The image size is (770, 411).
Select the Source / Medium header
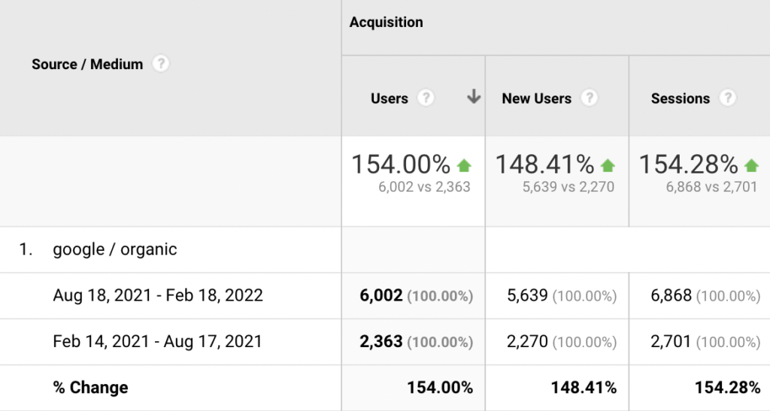click(87, 65)
